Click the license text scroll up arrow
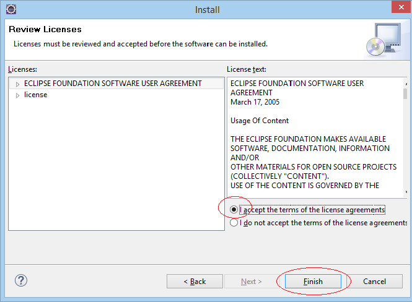Screen dimensions: 412x302 pos(406,84)
